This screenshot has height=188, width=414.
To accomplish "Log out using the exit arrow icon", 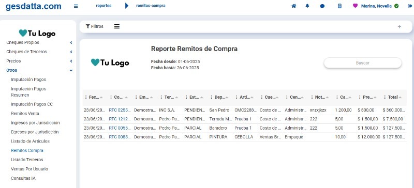I will (x=410, y=6).
